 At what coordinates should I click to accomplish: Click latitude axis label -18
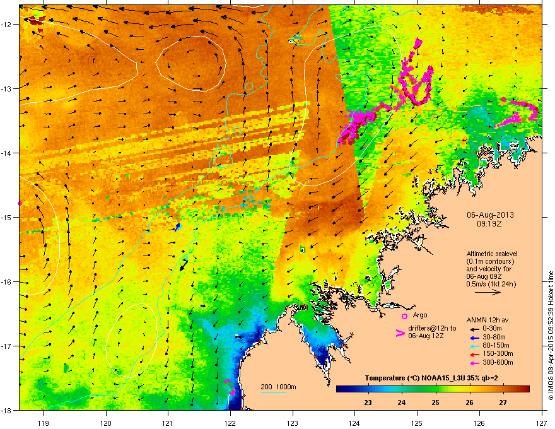click(6, 410)
